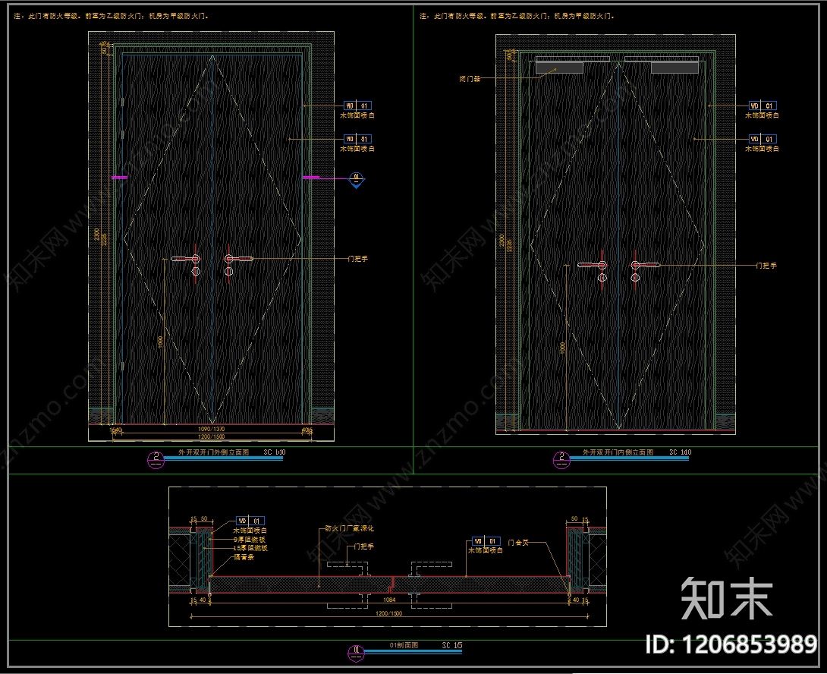This screenshot has height=674, width=827.
Task: Click the 1200/1500 dimension in the 01 section
Action: tap(388, 613)
